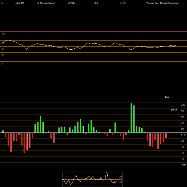Screen dimensions: 187x187
Task: Click the MR right-axis 20 label
Action: click(x=183, y=129)
